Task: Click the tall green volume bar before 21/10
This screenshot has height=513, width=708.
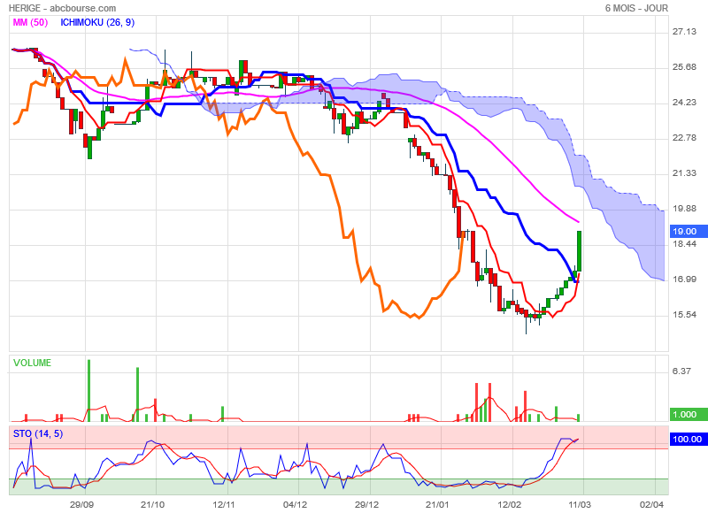Action: (138, 394)
